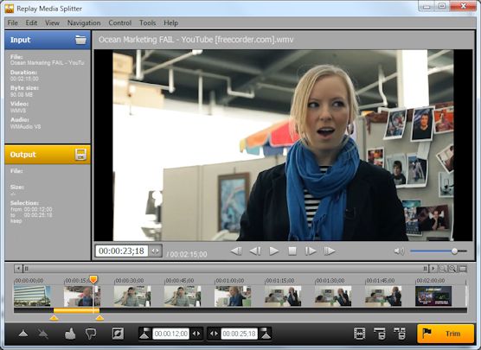
Task: Click the thumbs down cut-selection icon
Action: click(91, 334)
